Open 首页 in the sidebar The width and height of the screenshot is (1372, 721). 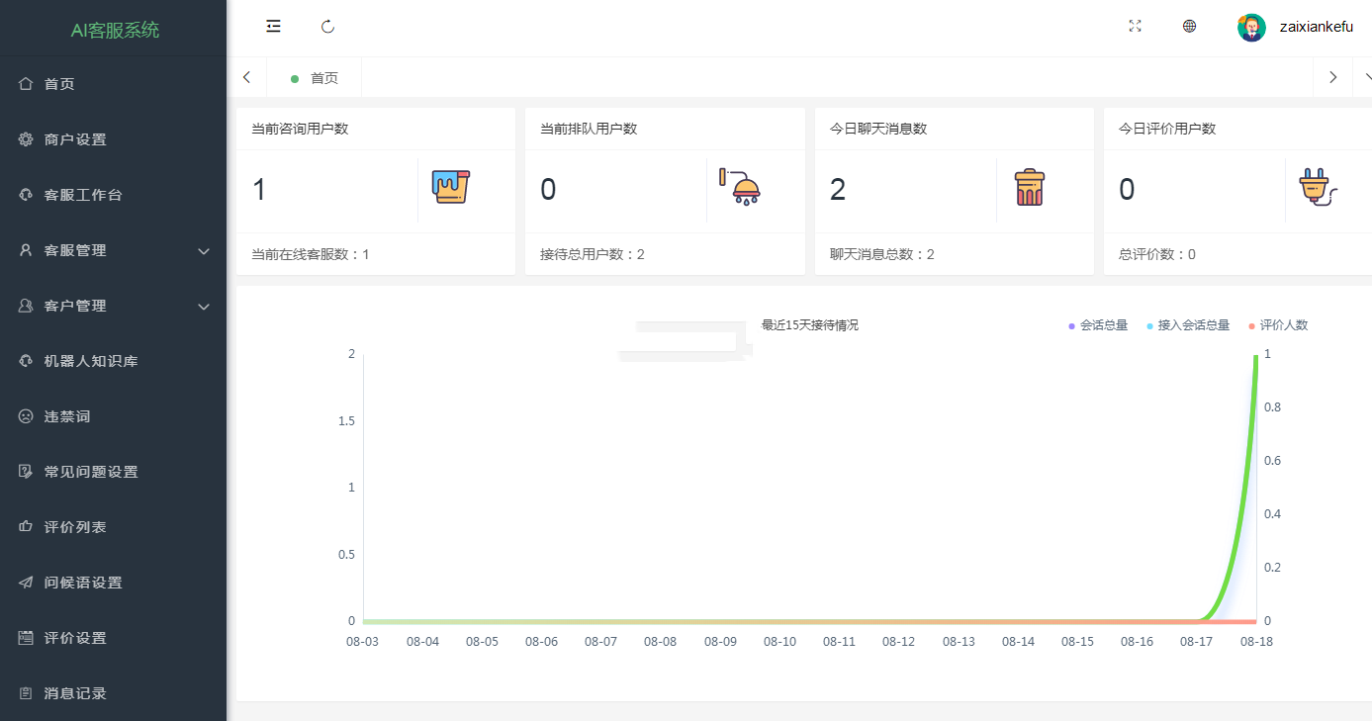coord(113,84)
